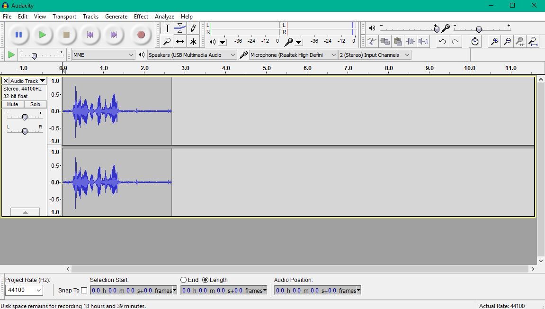
Task: Select the Multi-Tool asterisk icon
Action: pos(193,41)
